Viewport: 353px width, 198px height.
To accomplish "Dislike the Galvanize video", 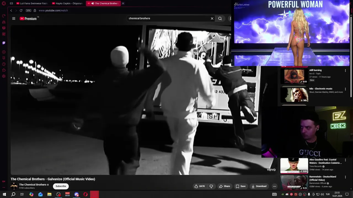I will 211,186.
